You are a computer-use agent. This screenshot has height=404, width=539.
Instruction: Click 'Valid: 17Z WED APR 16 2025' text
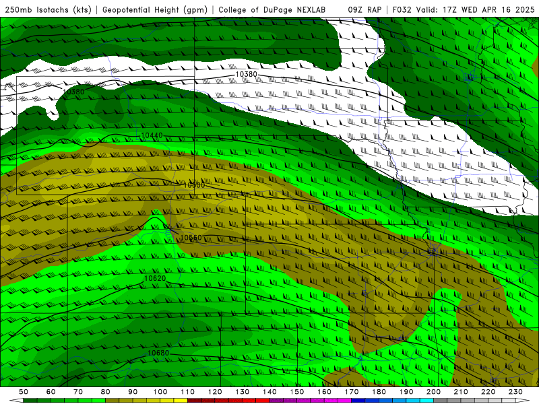[x=476, y=10]
